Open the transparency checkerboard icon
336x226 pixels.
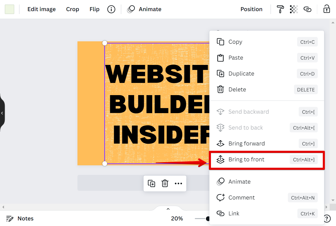[294, 9]
